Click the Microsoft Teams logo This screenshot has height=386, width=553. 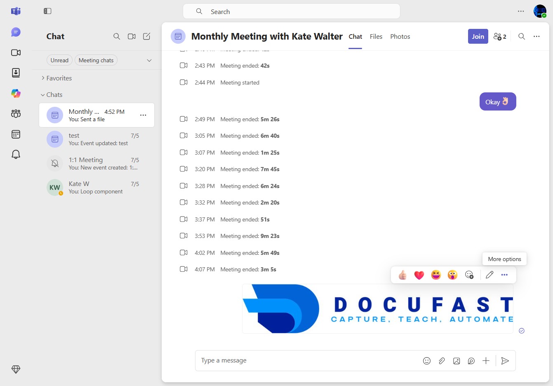tap(16, 11)
